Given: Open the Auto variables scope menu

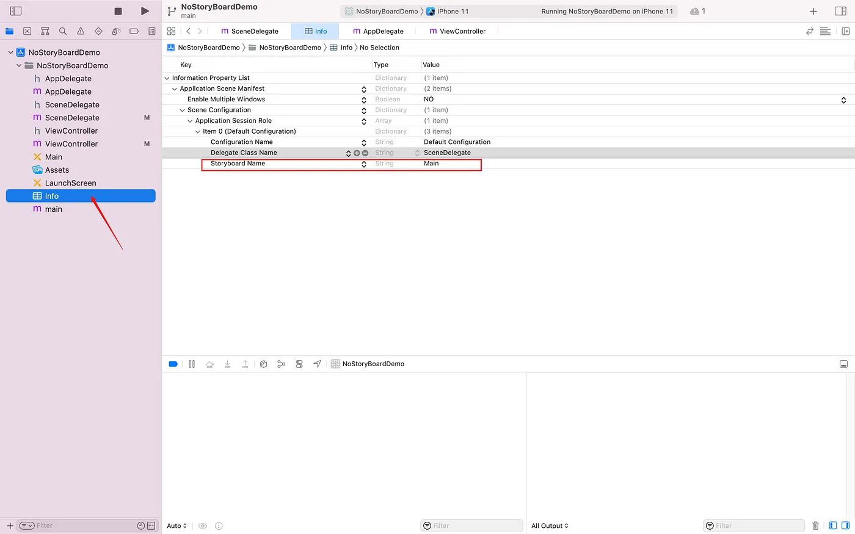Looking at the screenshot, I should (x=176, y=525).
